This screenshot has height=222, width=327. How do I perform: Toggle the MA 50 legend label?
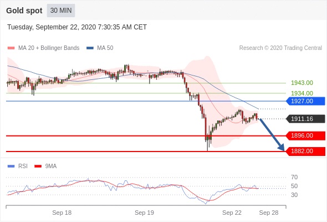click(x=105, y=48)
